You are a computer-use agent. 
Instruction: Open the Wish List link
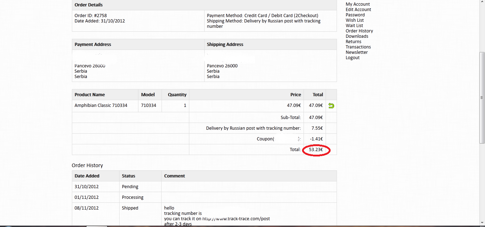pyautogui.click(x=354, y=20)
